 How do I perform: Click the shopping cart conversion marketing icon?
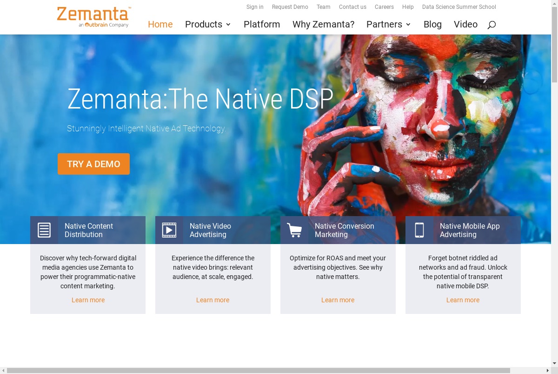click(x=294, y=230)
